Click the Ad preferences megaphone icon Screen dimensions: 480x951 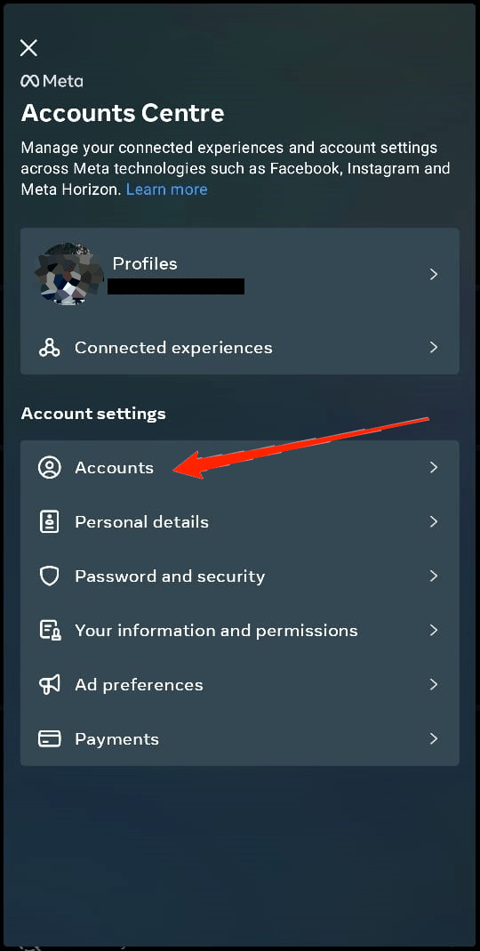tap(49, 685)
